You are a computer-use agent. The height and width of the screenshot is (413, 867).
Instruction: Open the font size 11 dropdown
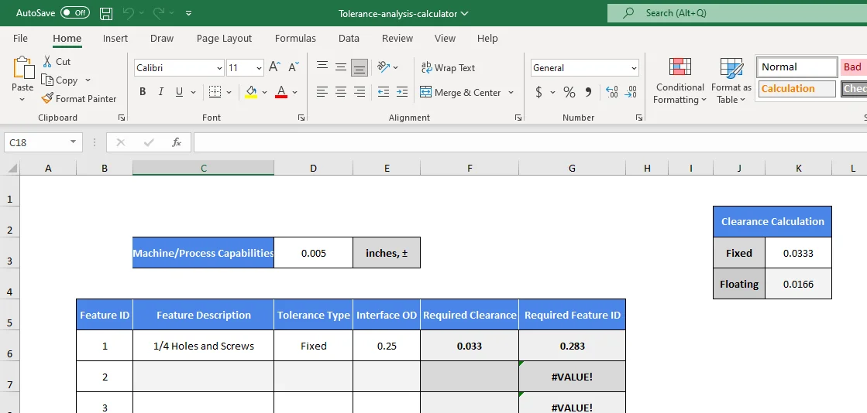(260, 68)
